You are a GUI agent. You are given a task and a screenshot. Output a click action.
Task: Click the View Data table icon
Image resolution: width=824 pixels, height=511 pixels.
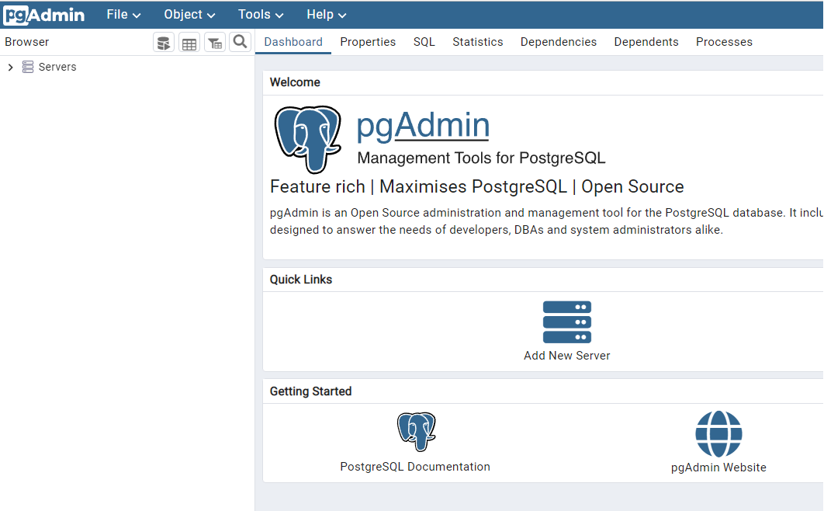click(x=189, y=43)
